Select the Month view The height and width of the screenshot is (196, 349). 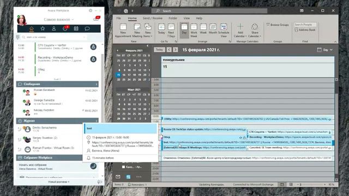tap(213, 29)
